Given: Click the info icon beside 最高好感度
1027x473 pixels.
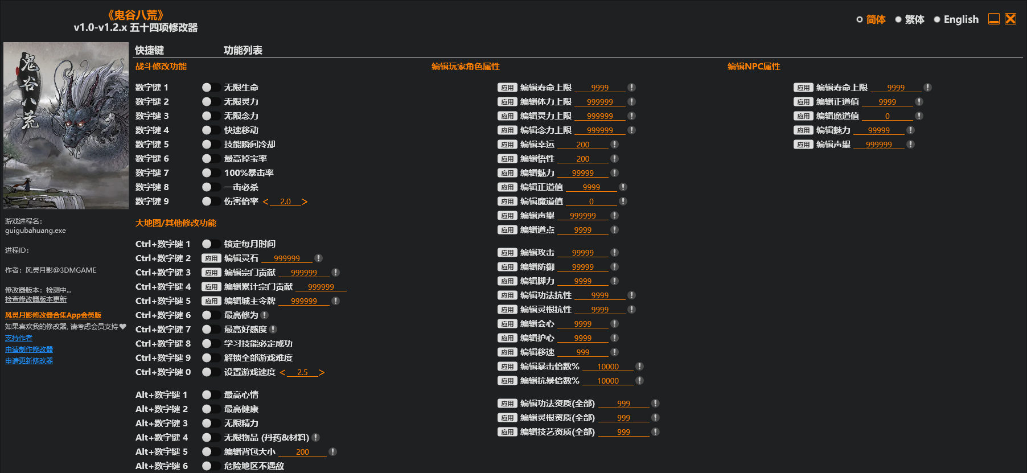Looking at the screenshot, I should pyautogui.click(x=273, y=330).
